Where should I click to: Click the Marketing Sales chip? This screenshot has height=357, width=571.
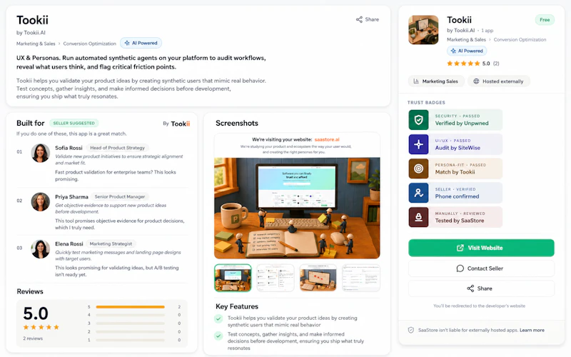[x=436, y=81]
